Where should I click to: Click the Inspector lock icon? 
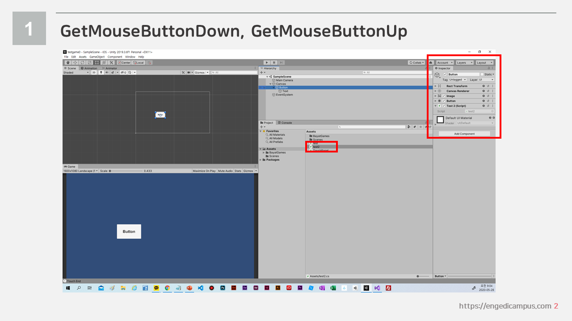point(489,68)
